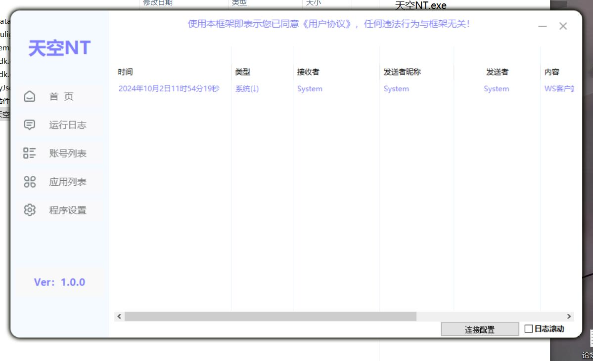The image size is (593, 361).
Task: Click the horizontal scrollbar thumb
Action: pos(270,317)
